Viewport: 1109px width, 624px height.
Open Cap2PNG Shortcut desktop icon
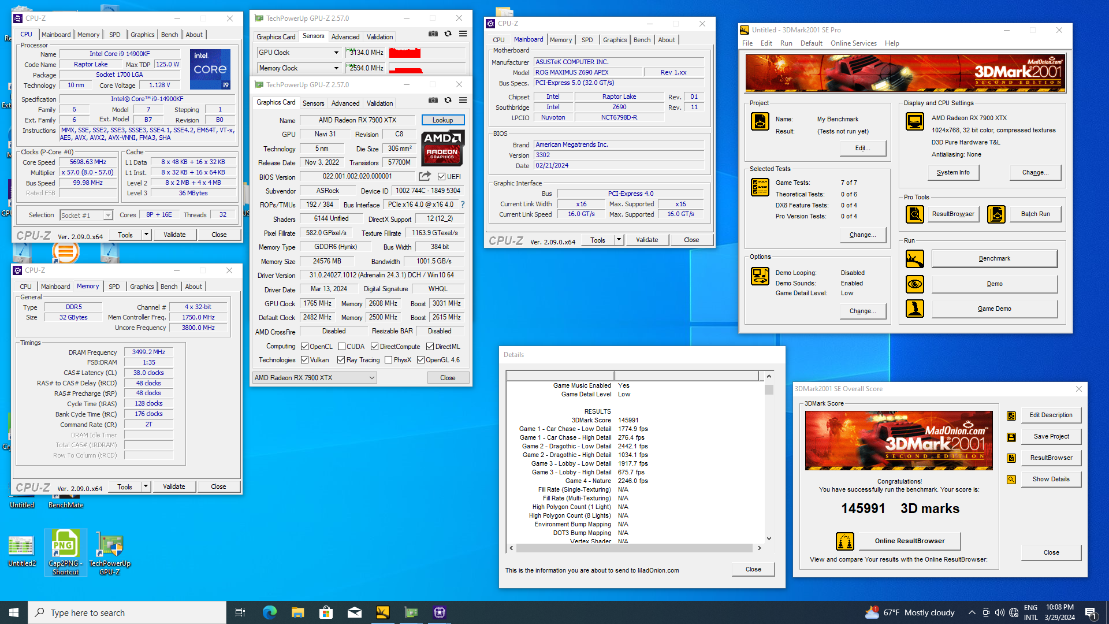click(x=65, y=552)
